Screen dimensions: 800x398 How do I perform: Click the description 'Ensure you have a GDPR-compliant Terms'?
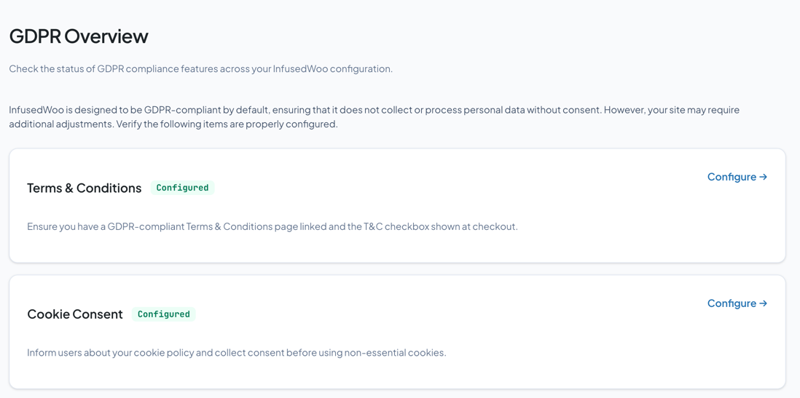[272, 226]
